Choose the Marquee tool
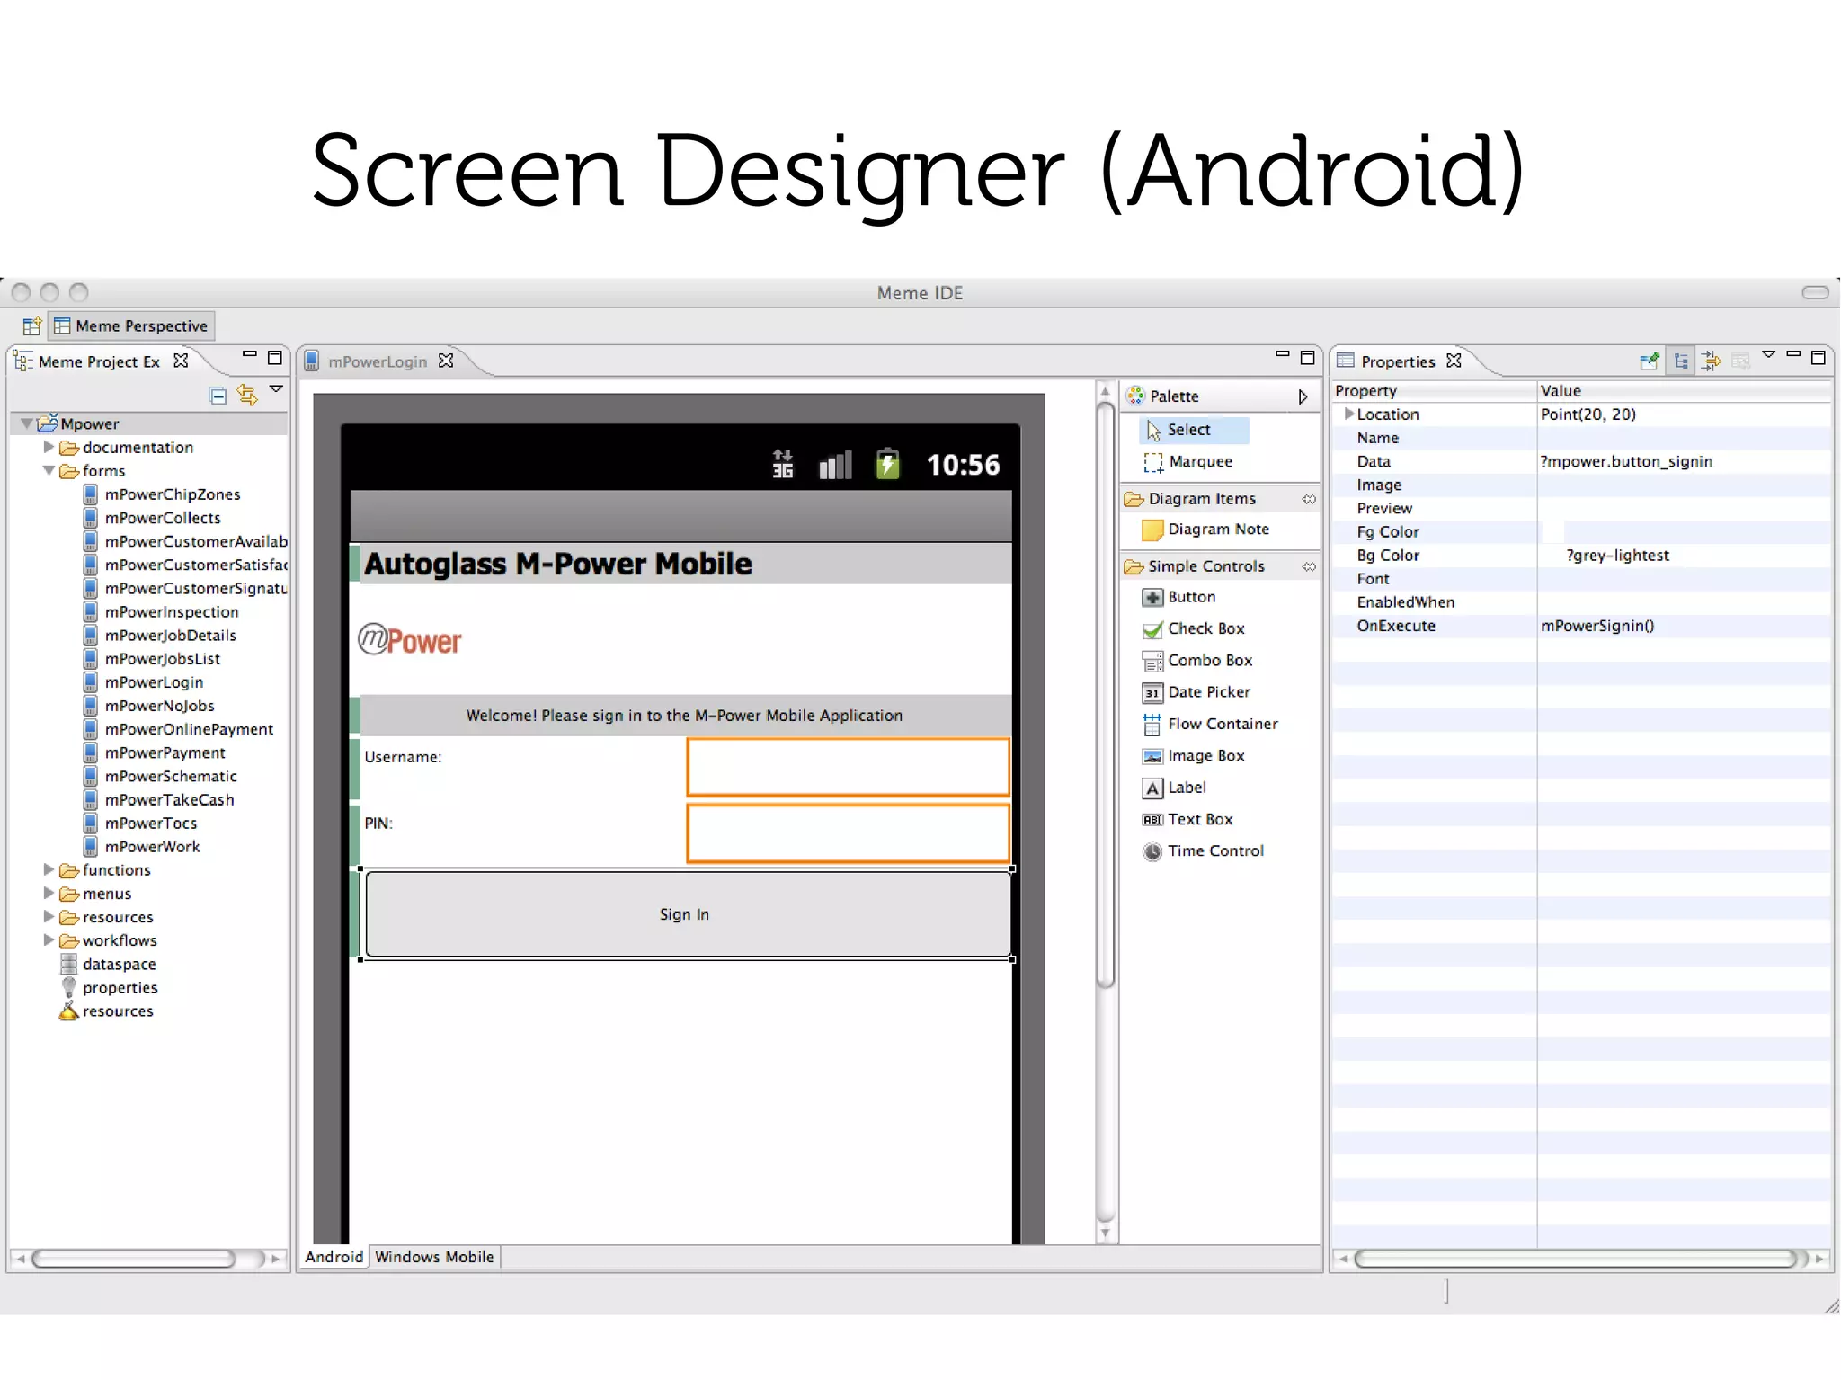 [x=1187, y=461]
